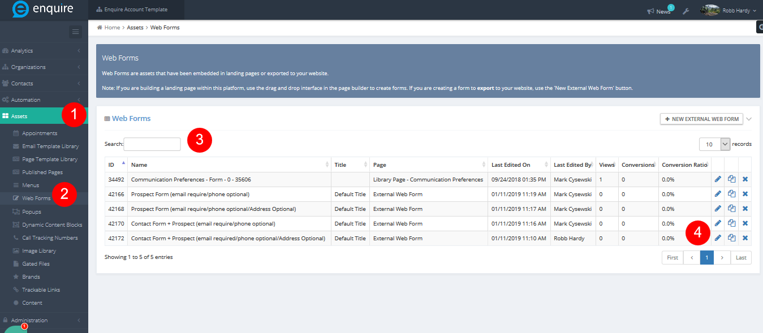Duplicate form 42168 copy icon

(x=732, y=209)
